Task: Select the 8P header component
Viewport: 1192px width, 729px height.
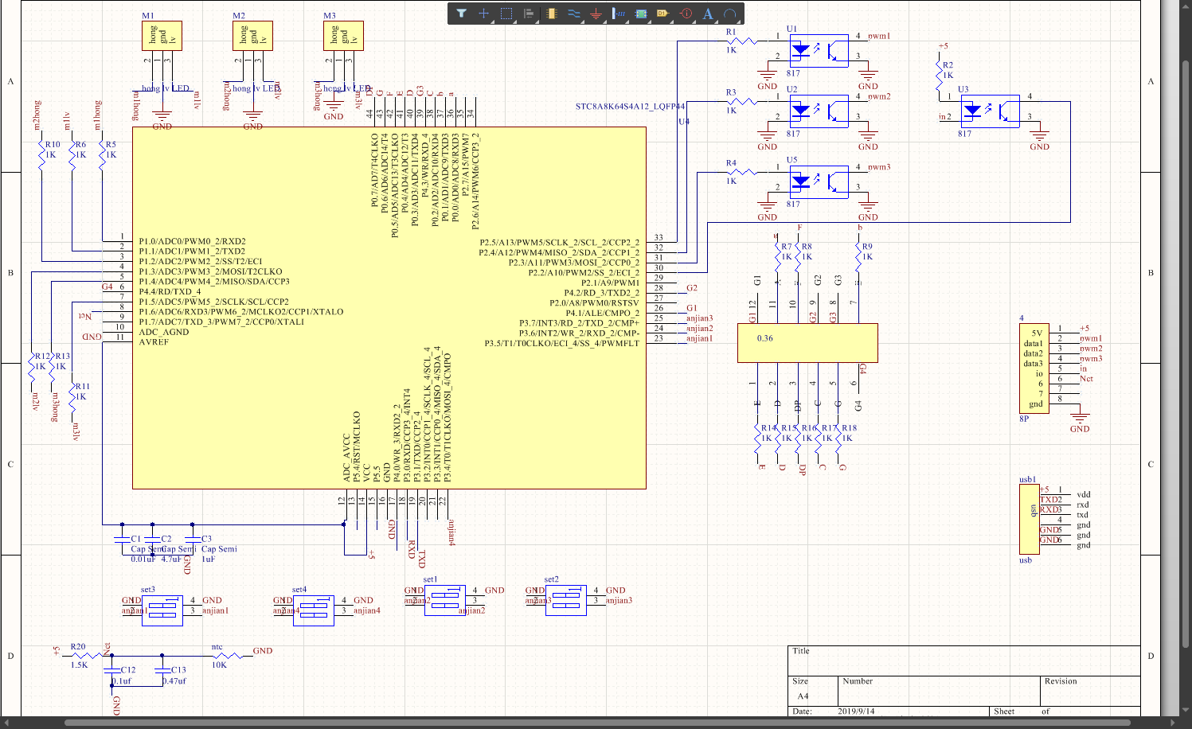Action: (x=1034, y=368)
